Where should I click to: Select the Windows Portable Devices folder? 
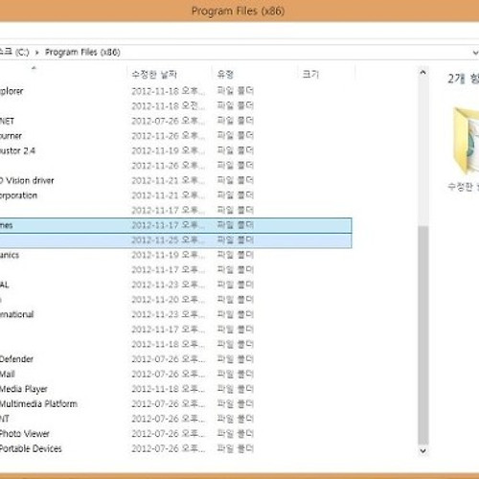(175, 448)
